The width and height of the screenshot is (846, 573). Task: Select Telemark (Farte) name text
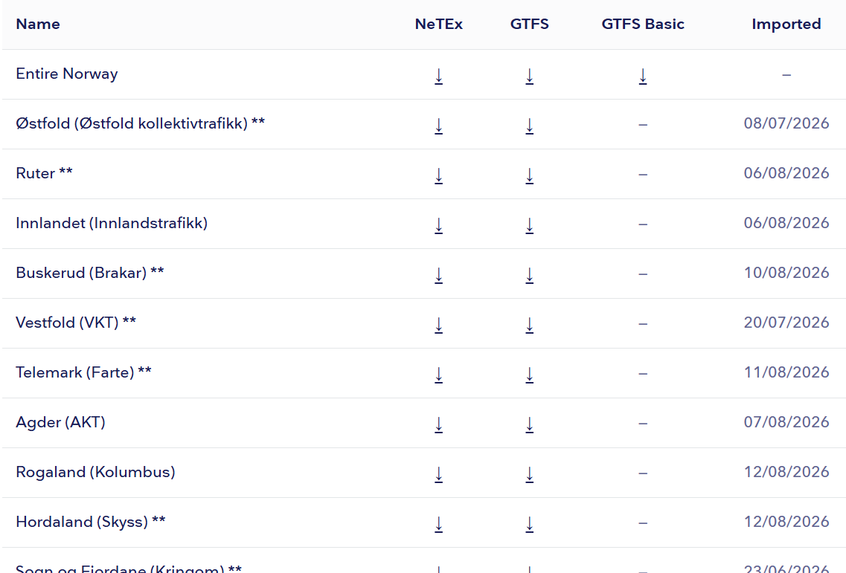tap(83, 372)
